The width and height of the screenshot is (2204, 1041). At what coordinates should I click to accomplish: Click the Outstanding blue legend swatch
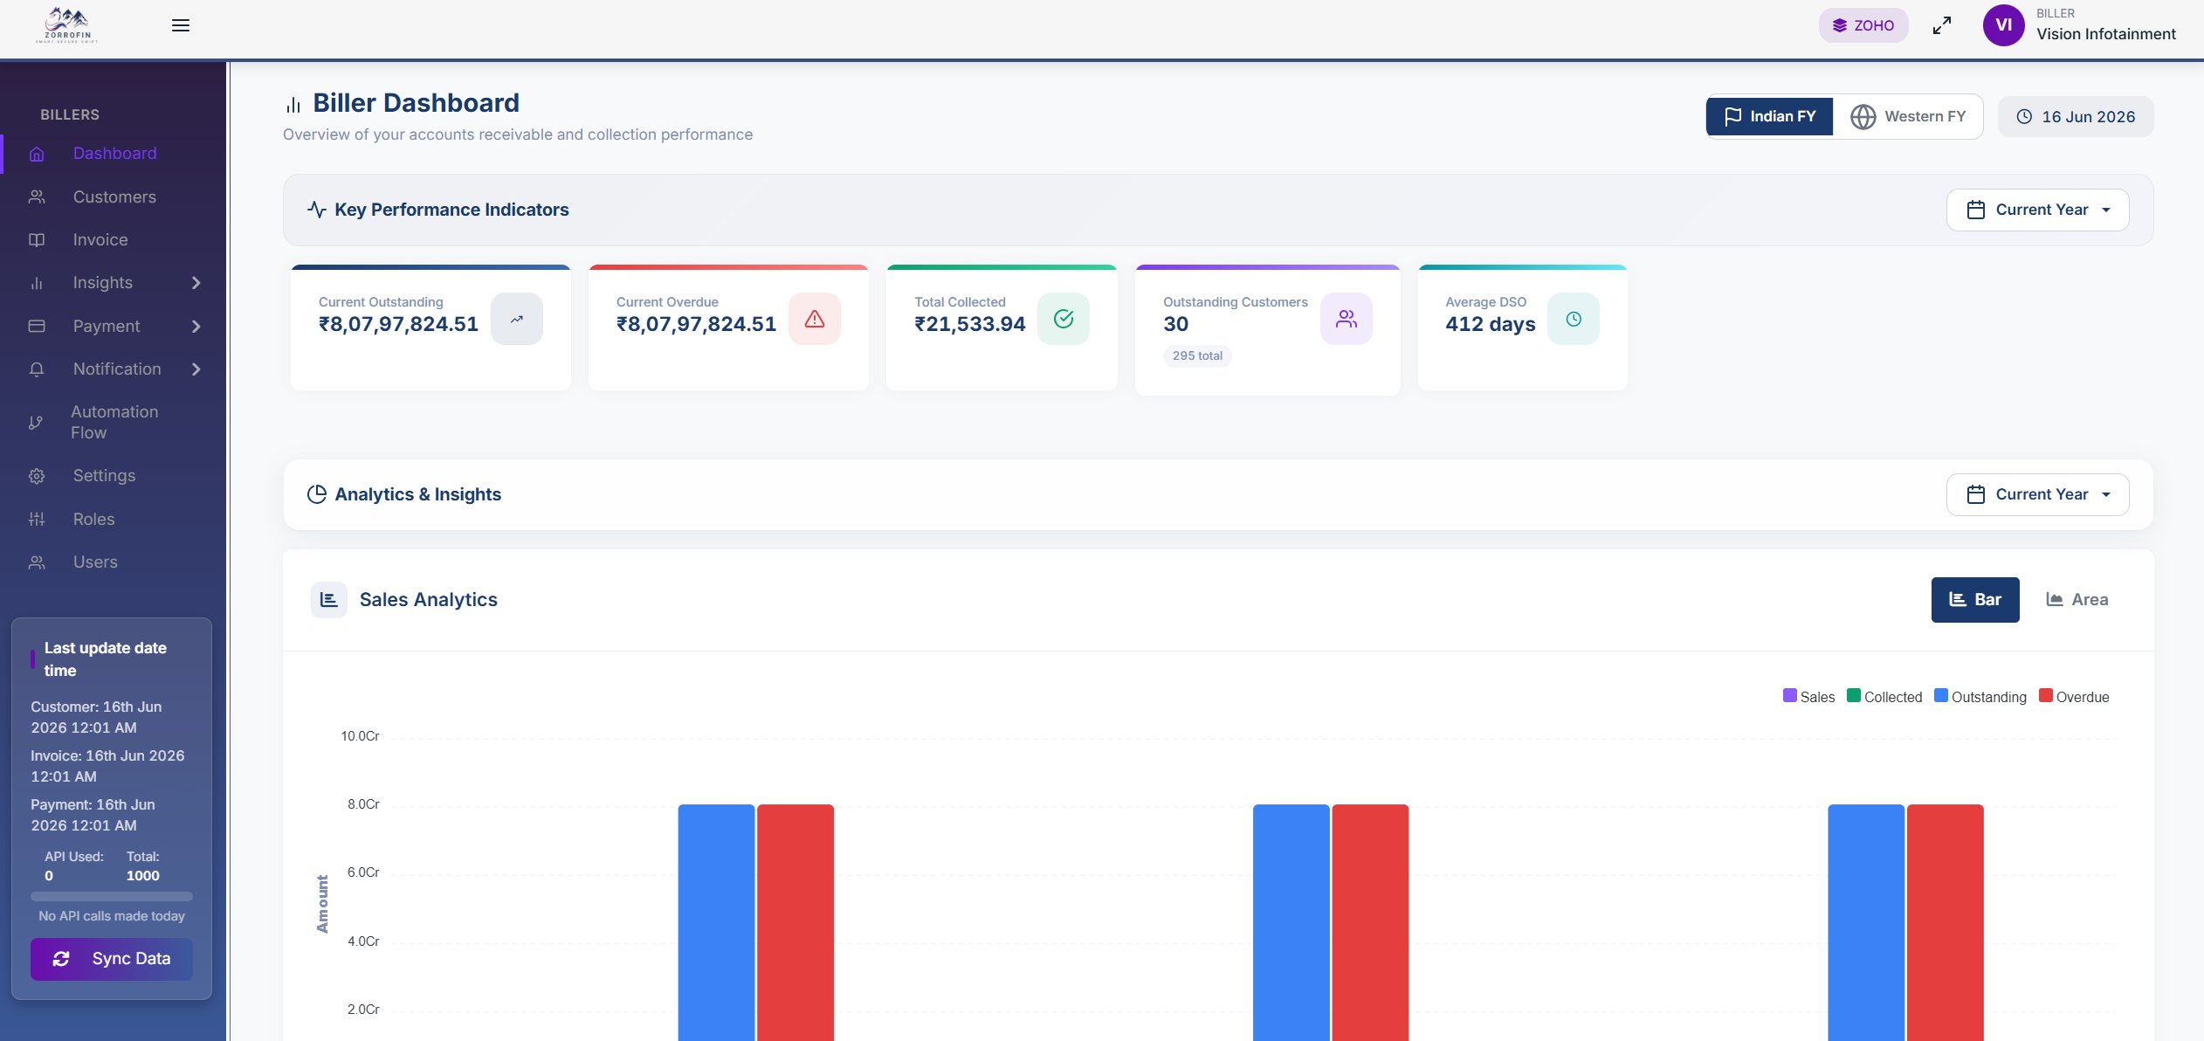(x=1941, y=696)
